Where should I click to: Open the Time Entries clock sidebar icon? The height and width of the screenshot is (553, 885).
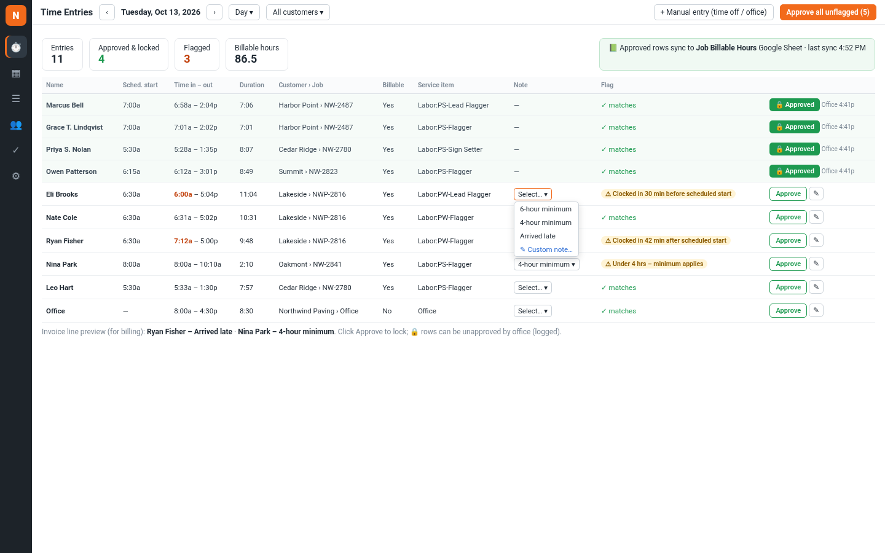[16, 47]
